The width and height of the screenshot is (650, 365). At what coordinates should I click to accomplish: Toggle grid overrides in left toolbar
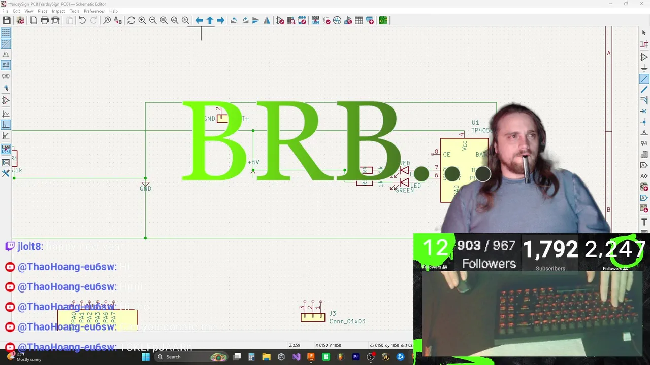(6, 44)
